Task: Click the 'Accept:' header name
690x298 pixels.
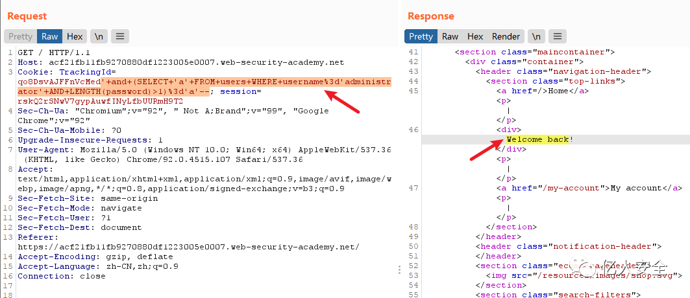Action: point(35,169)
